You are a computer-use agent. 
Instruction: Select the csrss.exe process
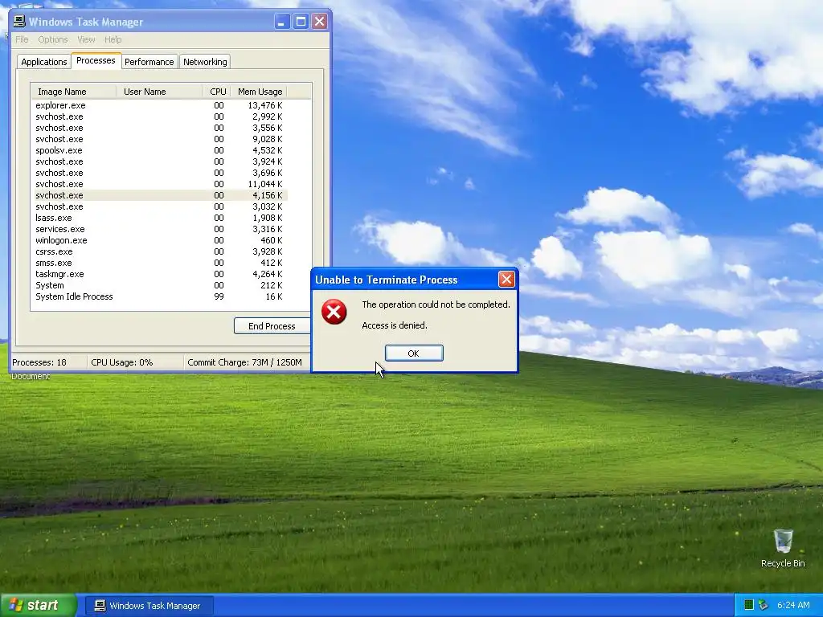coord(159,251)
